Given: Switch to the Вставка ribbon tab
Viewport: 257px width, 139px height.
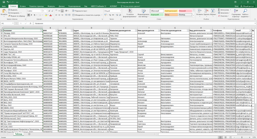Looking at the screenshot, I should [x=23, y=6].
